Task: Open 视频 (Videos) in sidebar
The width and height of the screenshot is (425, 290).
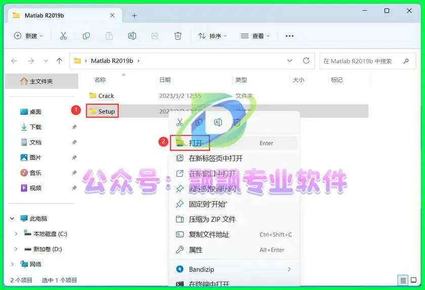Action: 31,188
